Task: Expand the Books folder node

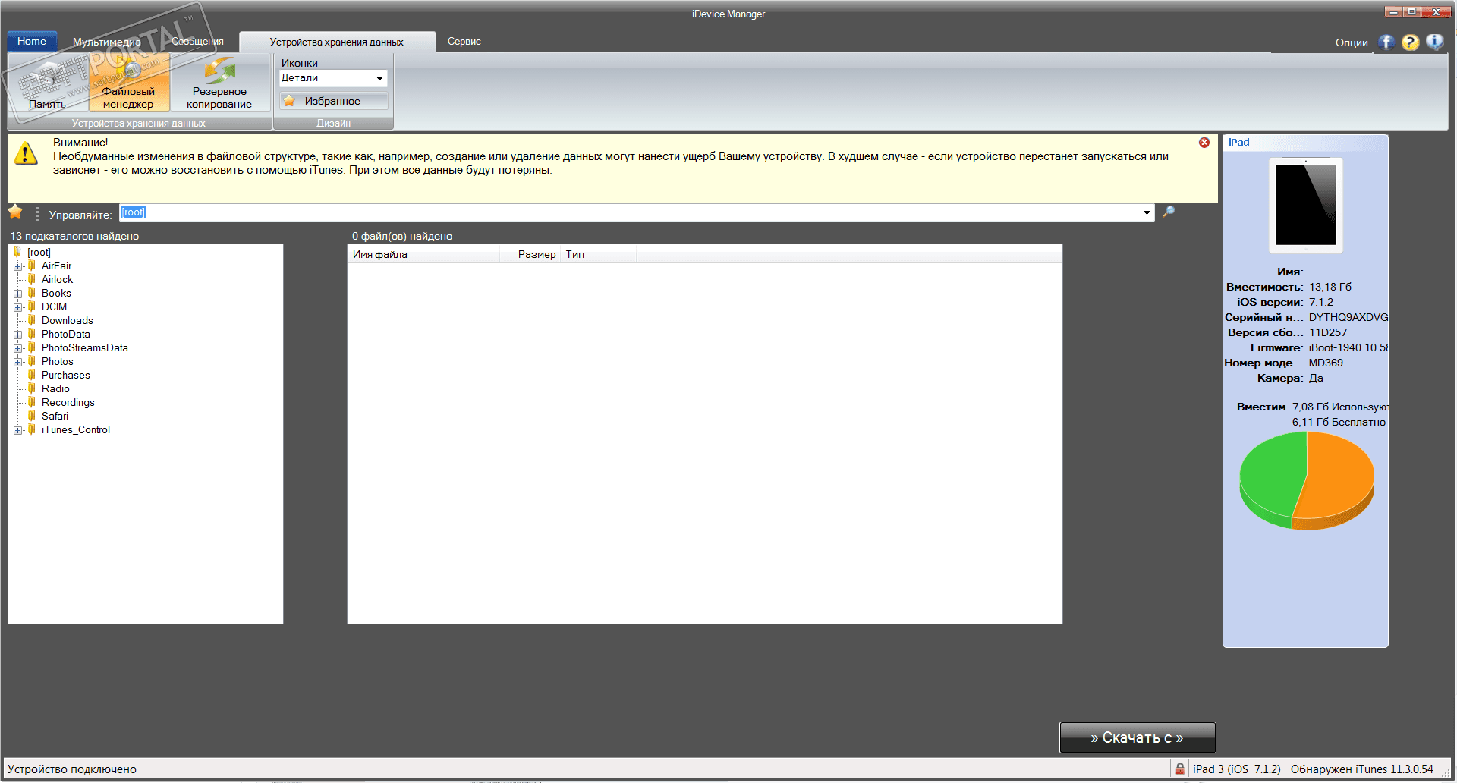Action: coord(17,294)
